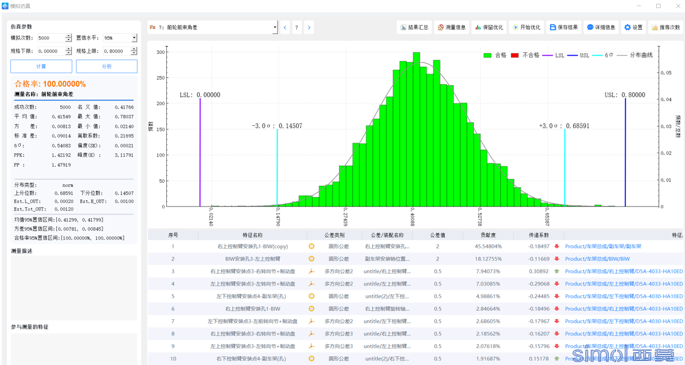The image size is (685, 365).
Task: Click red down arrow beside -0.29068
Action: pyautogui.click(x=556, y=284)
